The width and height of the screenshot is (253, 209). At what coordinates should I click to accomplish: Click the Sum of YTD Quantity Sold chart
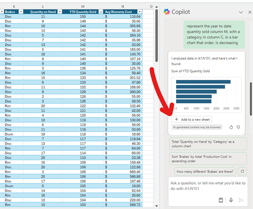tap(206, 95)
